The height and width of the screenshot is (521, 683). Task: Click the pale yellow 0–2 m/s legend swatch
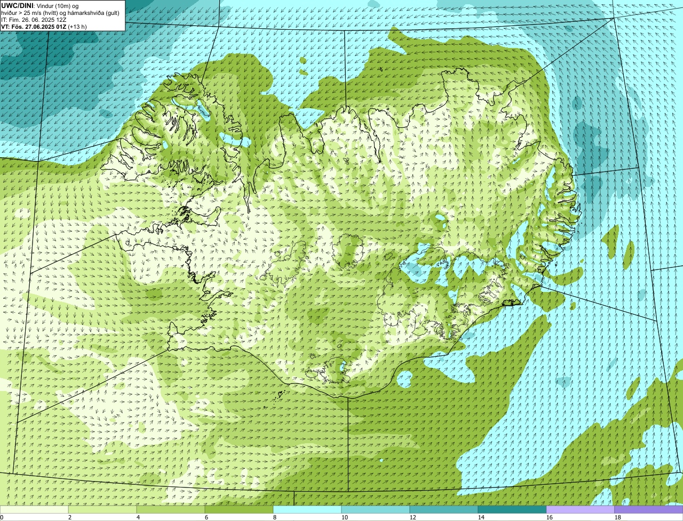[x=34, y=509]
